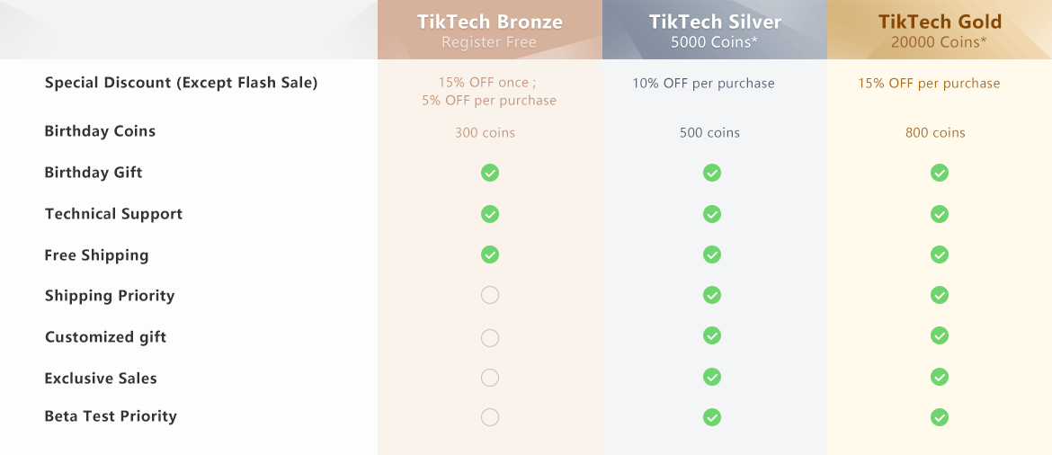Click Bronze Birthday Gift green checkmark
Viewport: 1052px width, 455px height.
490,173
